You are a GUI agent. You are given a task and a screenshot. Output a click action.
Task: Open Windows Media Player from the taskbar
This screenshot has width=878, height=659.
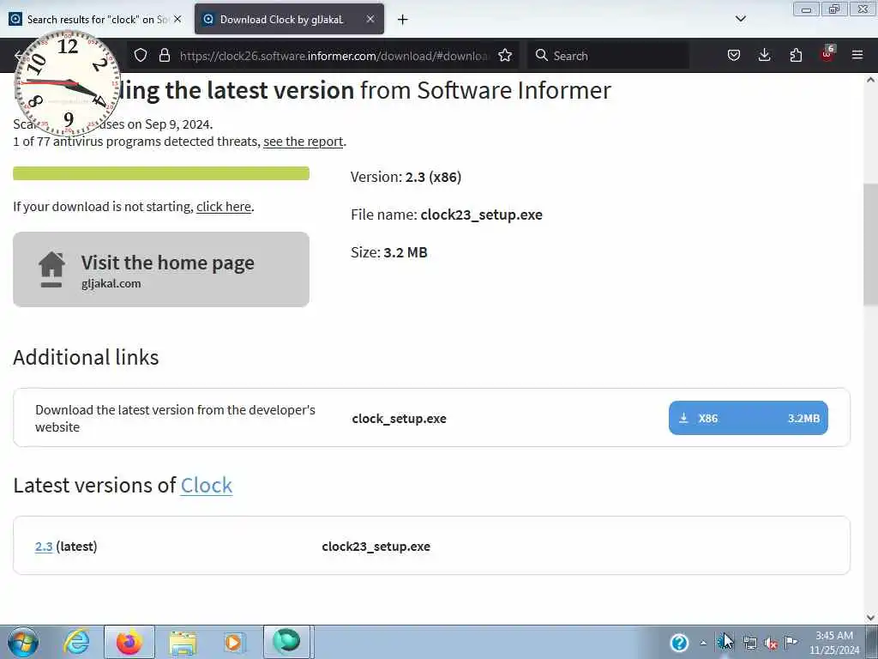coord(234,642)
